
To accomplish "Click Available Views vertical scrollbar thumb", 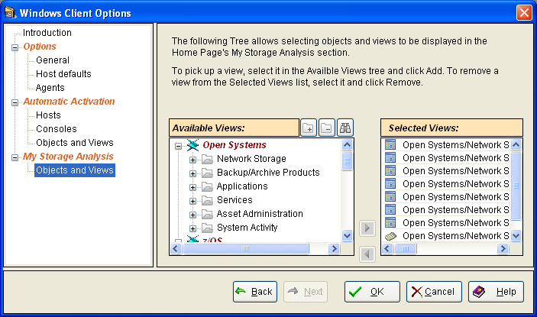I will point(347,160).
